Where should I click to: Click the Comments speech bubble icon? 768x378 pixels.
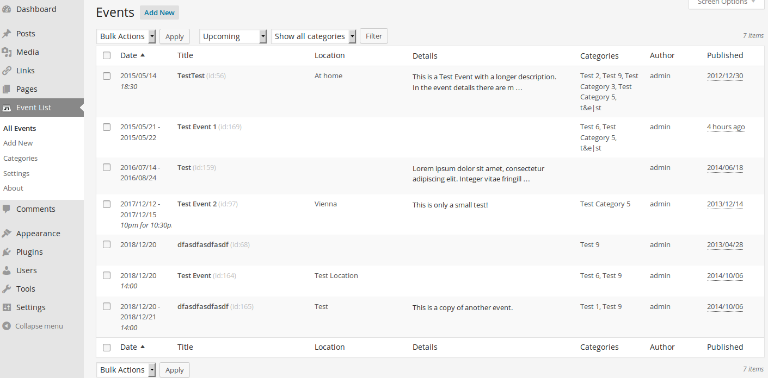[7, 209]
